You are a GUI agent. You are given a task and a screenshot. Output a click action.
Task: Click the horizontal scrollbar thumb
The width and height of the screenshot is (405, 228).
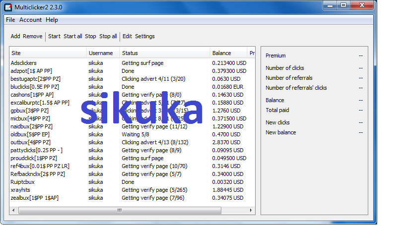(120, 211)
